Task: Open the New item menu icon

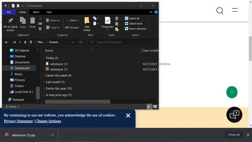Action: tap(95, 19)
